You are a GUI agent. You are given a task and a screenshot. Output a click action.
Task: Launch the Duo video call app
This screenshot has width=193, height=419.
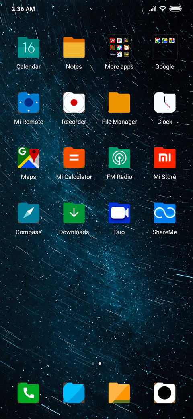pyautogui.click(x=119, y=213)
